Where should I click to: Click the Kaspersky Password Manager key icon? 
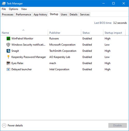(x=8, y=57)
